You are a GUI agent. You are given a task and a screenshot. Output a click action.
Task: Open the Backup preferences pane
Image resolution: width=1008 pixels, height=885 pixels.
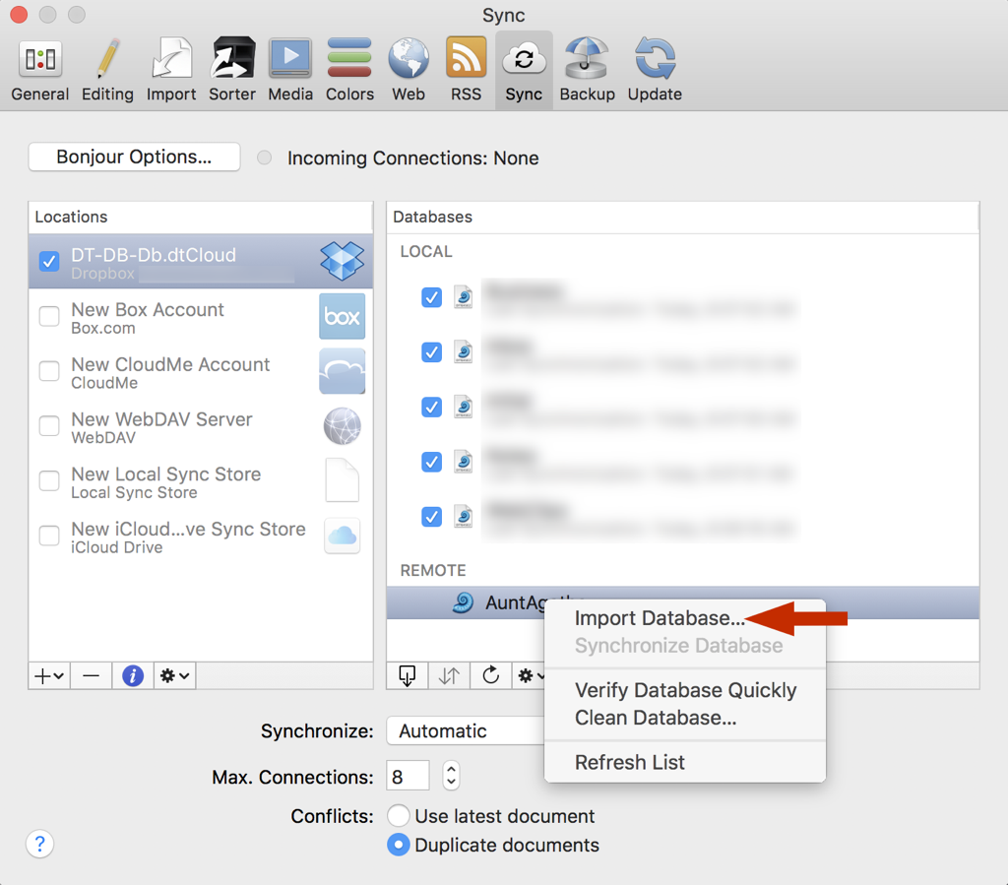[x=587, y=70]
